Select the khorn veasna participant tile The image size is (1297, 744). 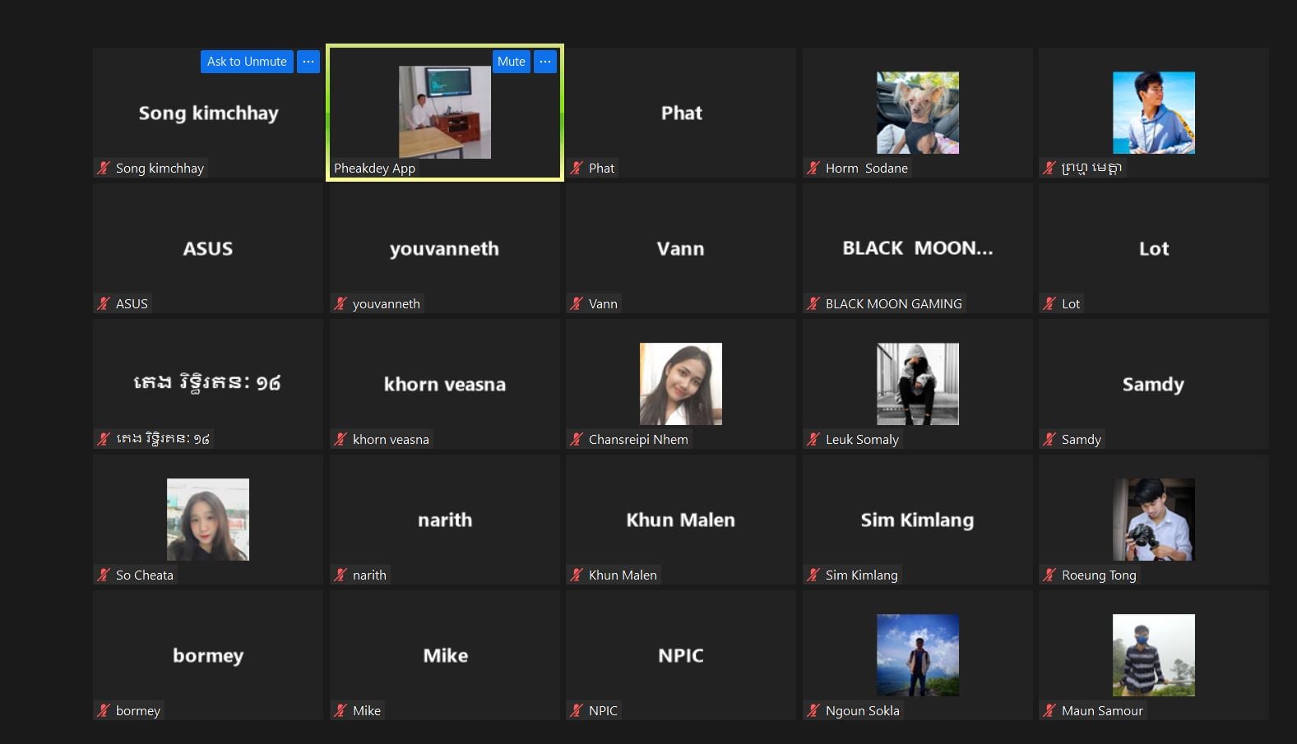pyautogui.click(x=444, y=384)
